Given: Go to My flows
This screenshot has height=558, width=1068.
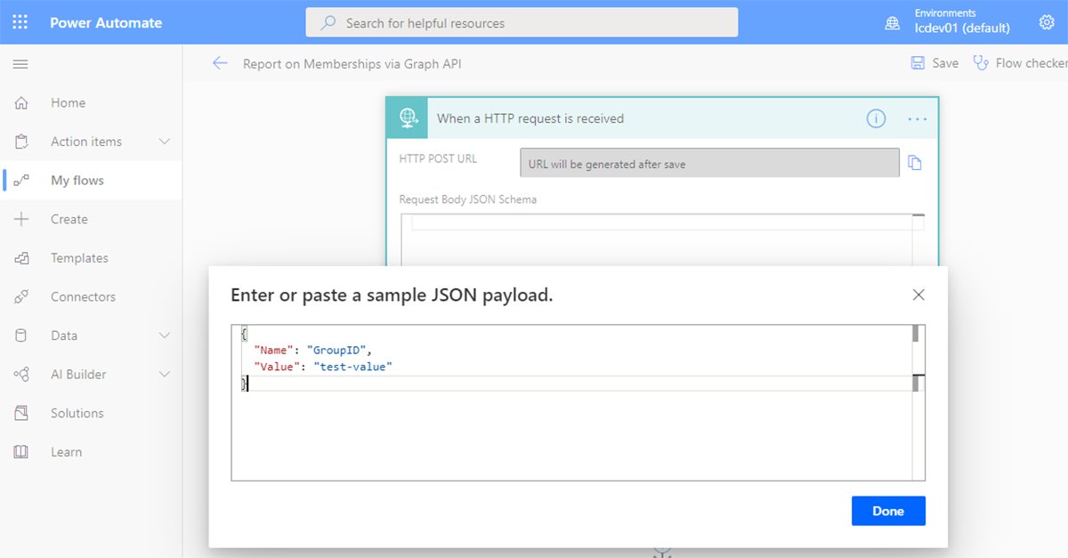Looking at the screenshot, I should 77,181.
